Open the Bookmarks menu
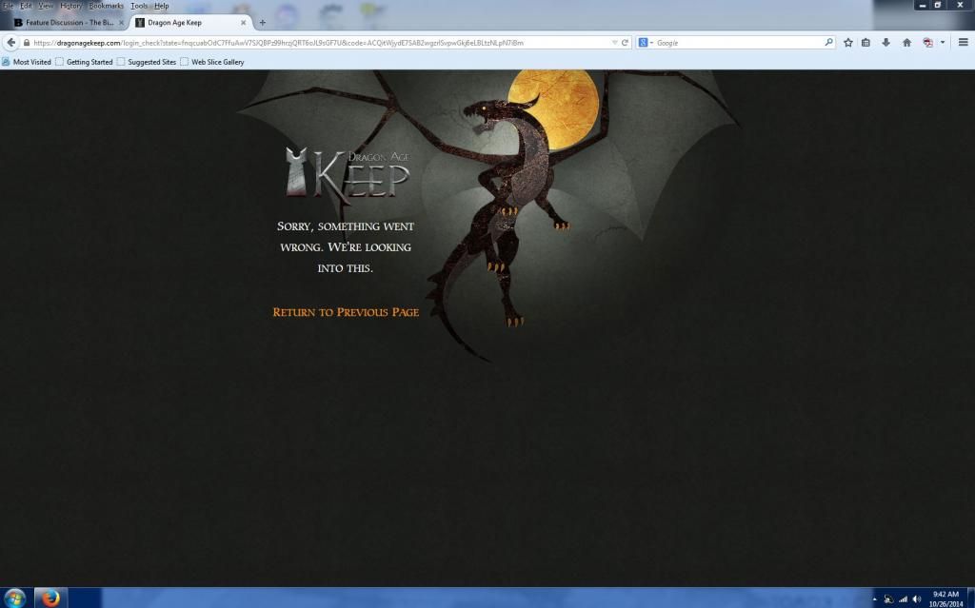This screenshot has height=608, width=975. coord(106,6)
